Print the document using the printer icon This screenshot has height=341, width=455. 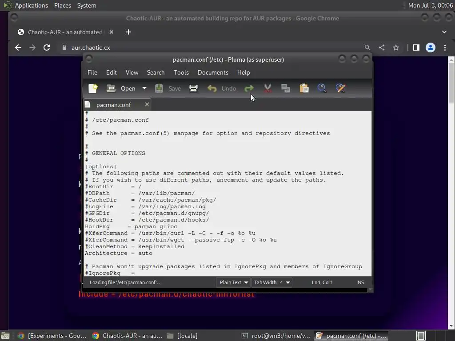pyautogui.click(x=194, y=88)
